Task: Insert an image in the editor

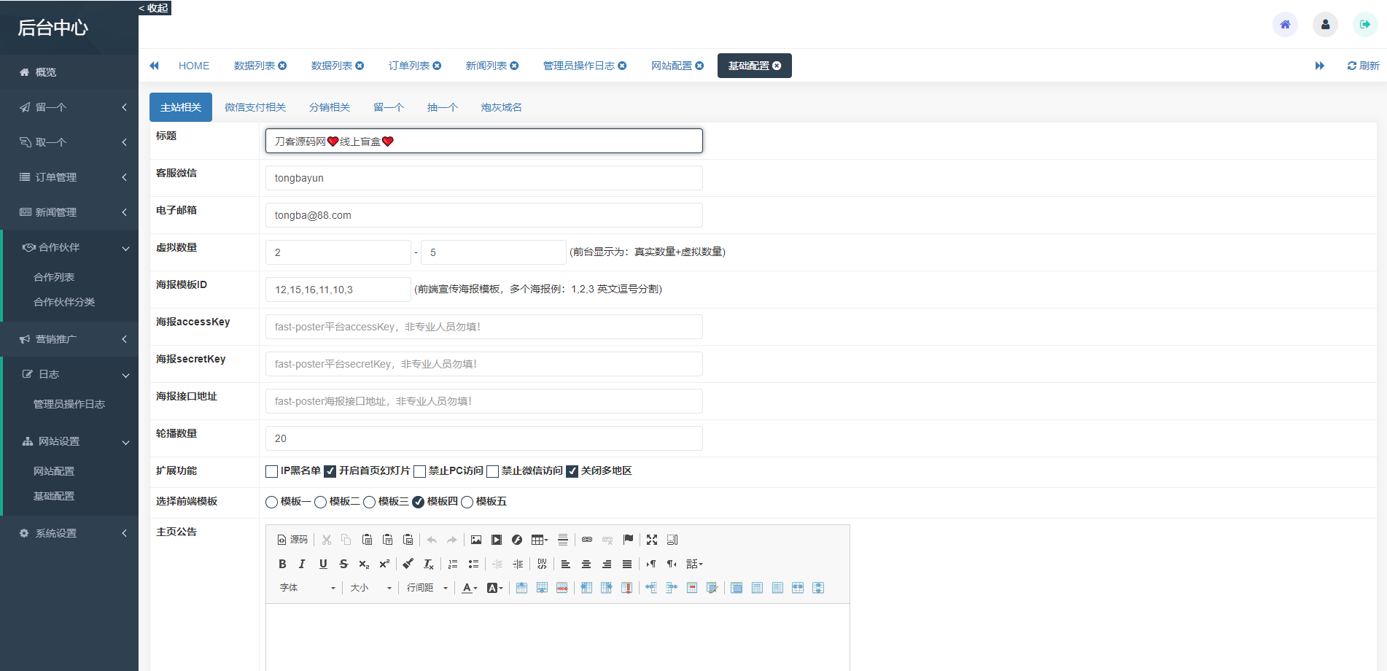Action: coord(476,540)
